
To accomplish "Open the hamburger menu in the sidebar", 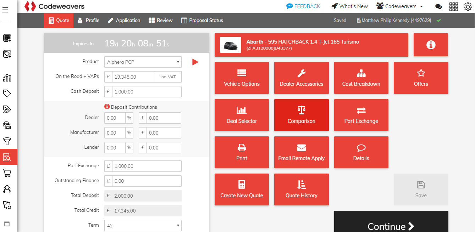I will point(5,10).
